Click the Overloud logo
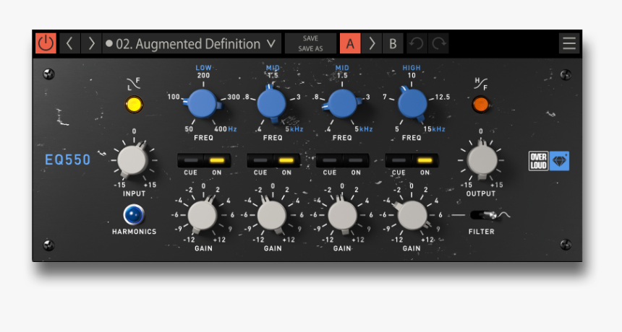The image size is (622, 332). (x=539, y=161)
